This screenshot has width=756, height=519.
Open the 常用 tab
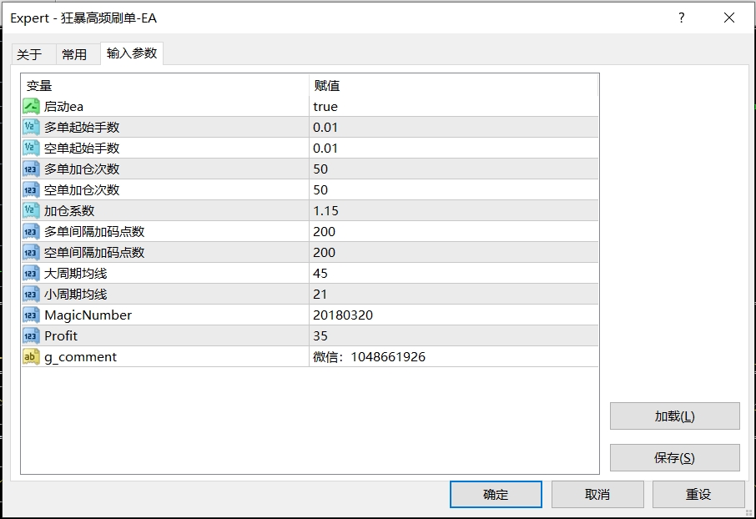pyautogui.click(x=74, y=54)
